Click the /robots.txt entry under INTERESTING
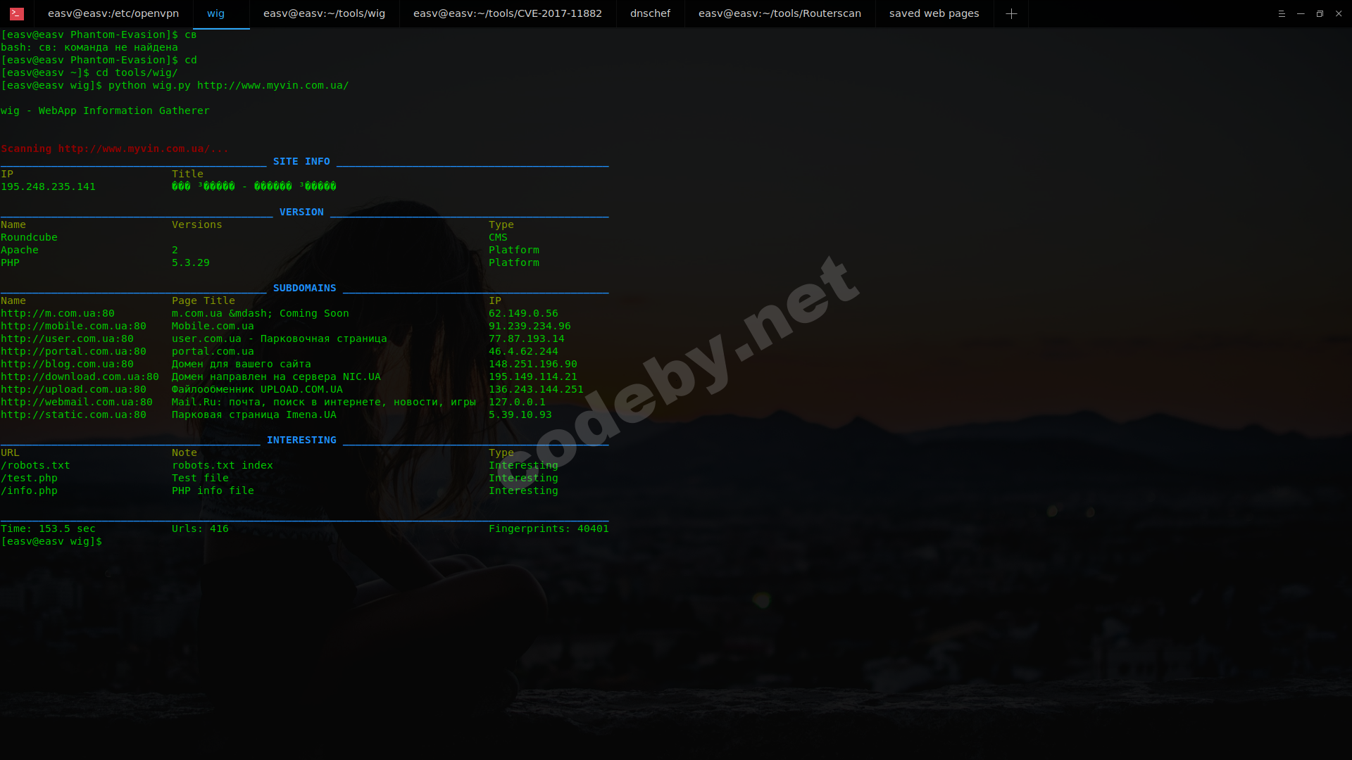Viewport: 1352px width, 760px height. pyautogui.click(x=35, y=465)
